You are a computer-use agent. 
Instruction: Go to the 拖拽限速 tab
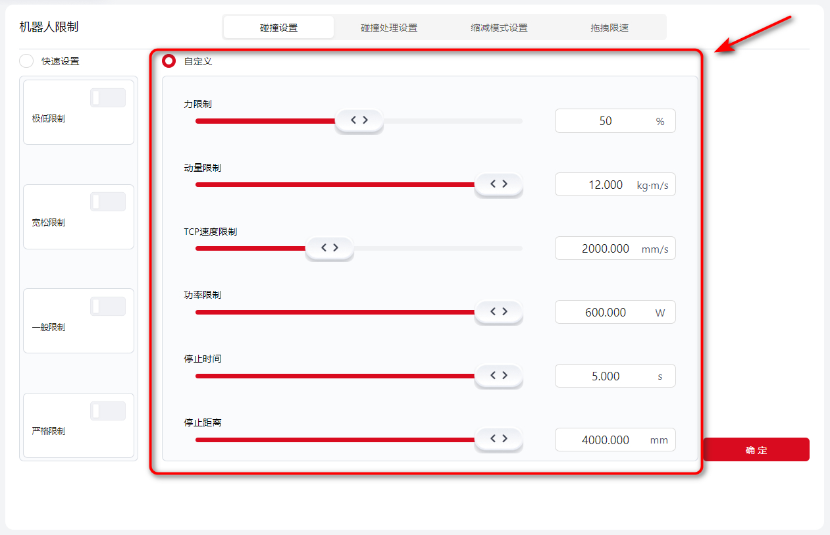(x=610, y=28)
